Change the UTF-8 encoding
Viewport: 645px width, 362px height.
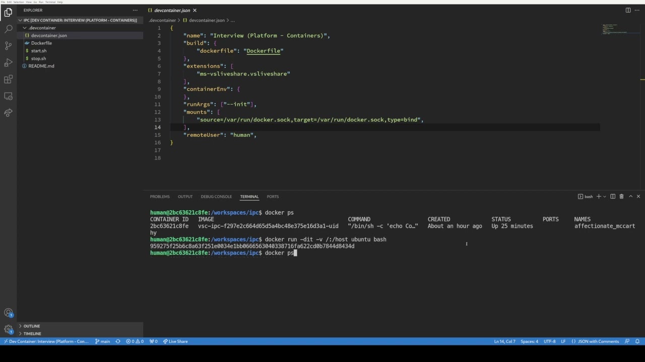click(549, 341)
